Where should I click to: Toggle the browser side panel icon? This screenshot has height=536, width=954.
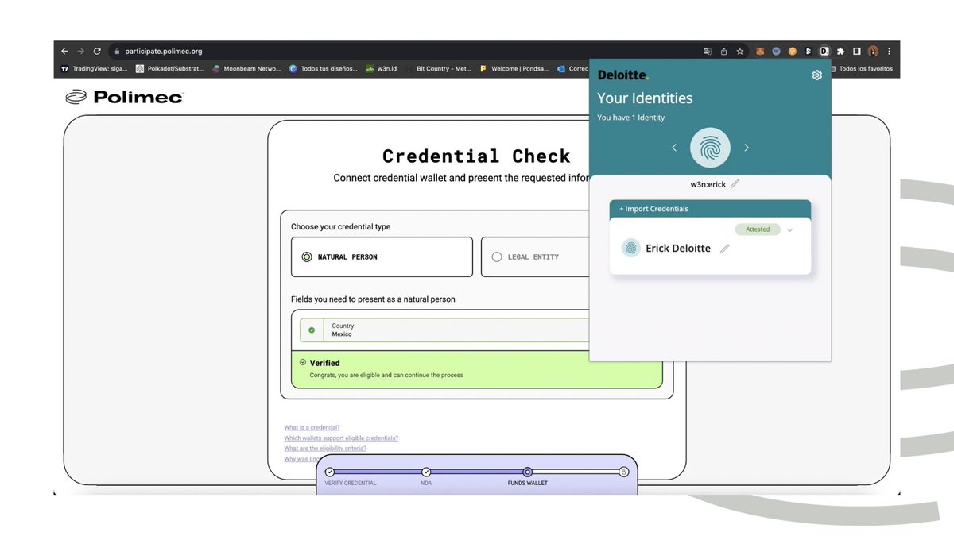[857, 51]
